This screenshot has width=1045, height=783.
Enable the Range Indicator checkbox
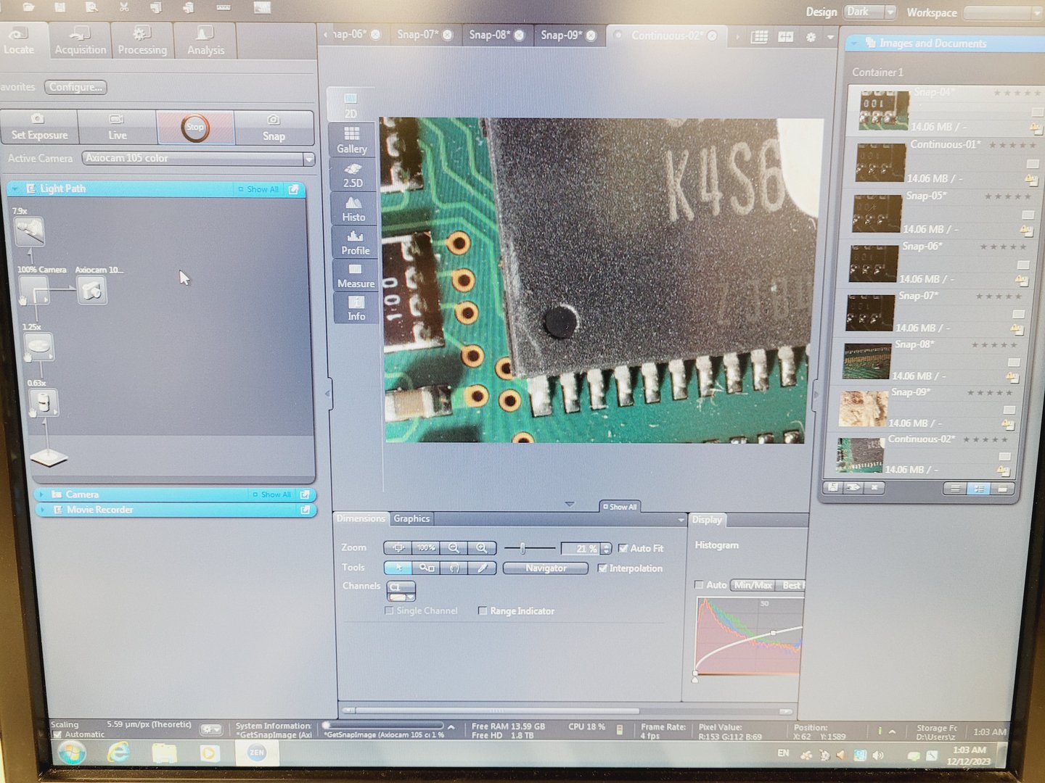[483, 610]
